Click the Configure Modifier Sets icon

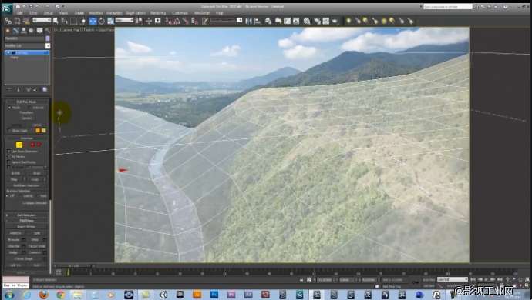pos(45,89)
